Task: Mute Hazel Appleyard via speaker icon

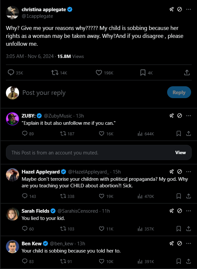Action: click(x=171, y=172)
